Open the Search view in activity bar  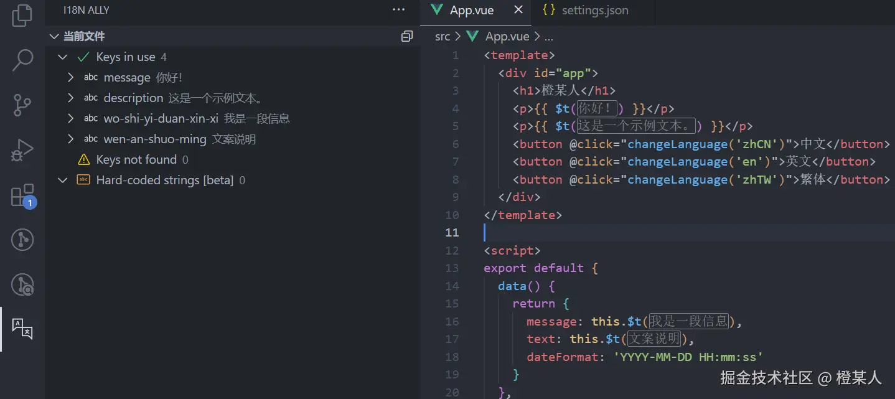tap(22, 60)
